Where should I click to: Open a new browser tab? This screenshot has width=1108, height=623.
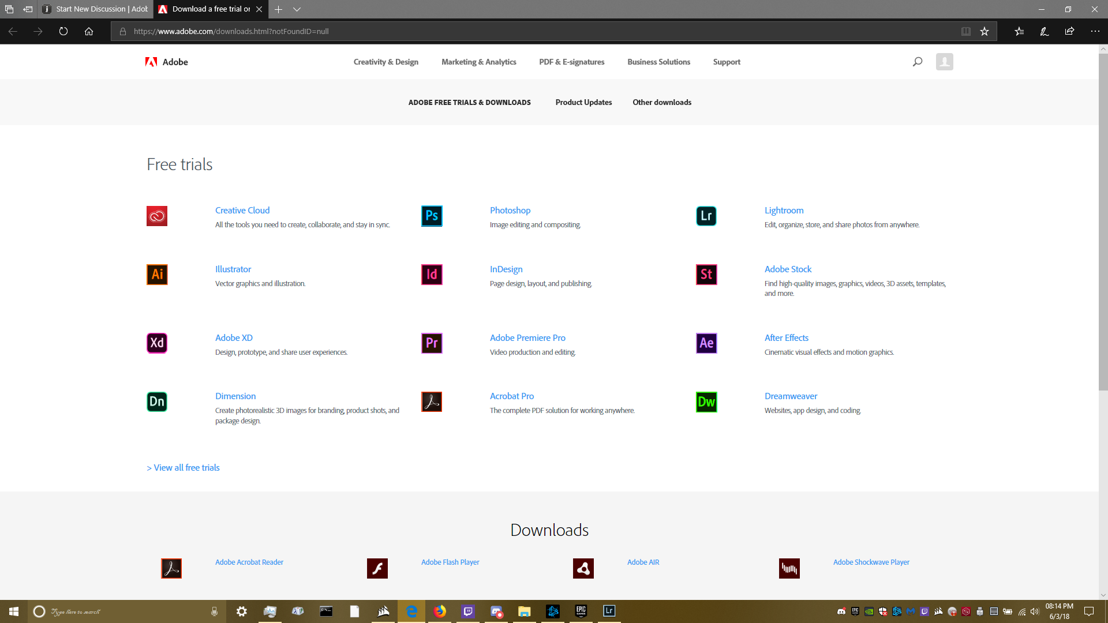pos(278,9)
